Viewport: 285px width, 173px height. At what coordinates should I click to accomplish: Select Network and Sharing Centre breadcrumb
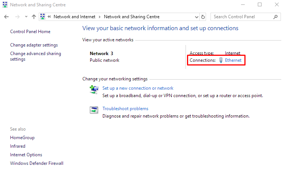click(x=132, y=17)
